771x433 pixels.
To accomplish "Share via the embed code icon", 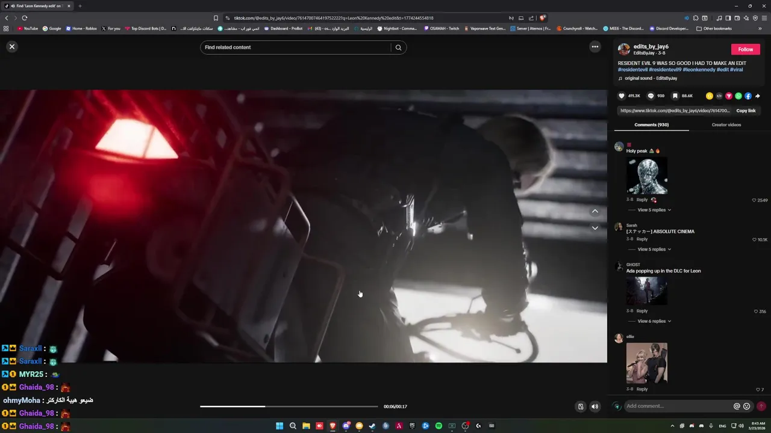I will tap(719, 96).
